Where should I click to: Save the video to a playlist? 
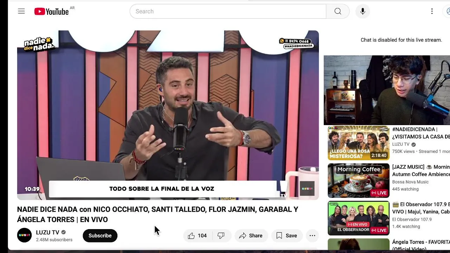[287, 235]
